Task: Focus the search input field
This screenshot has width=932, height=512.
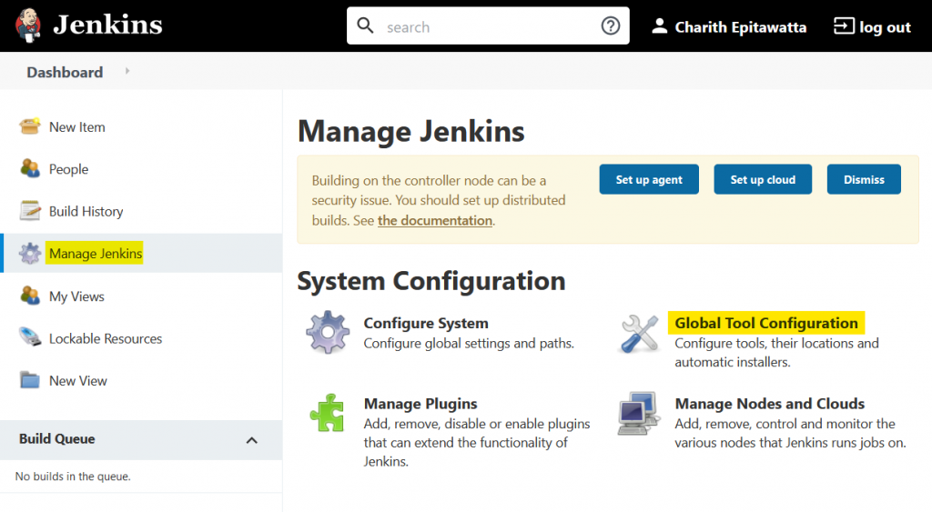Action: pos(488,25)
